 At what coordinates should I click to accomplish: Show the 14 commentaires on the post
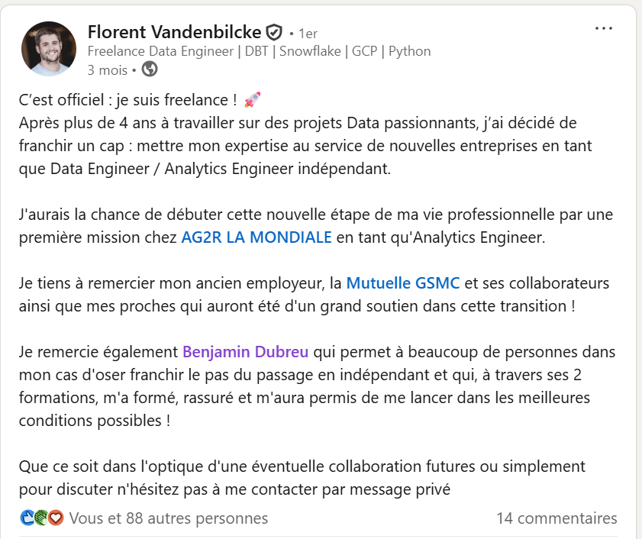click(x=556, y=518)
